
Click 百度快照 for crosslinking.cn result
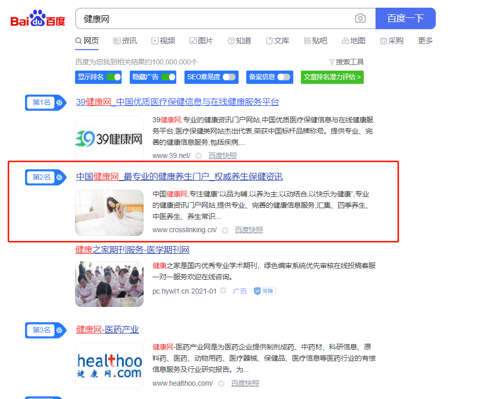(x=249, y=230)
